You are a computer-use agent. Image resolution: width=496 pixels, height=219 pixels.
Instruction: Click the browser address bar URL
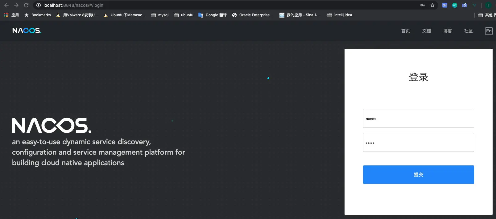[x=73, y=5]
